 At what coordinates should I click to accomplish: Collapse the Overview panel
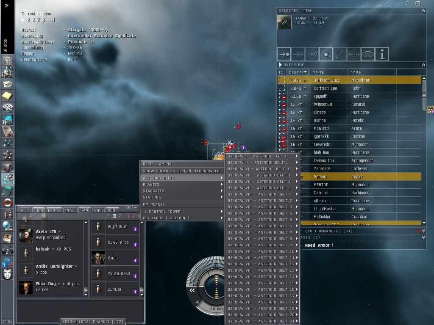[x=423, y=65]
